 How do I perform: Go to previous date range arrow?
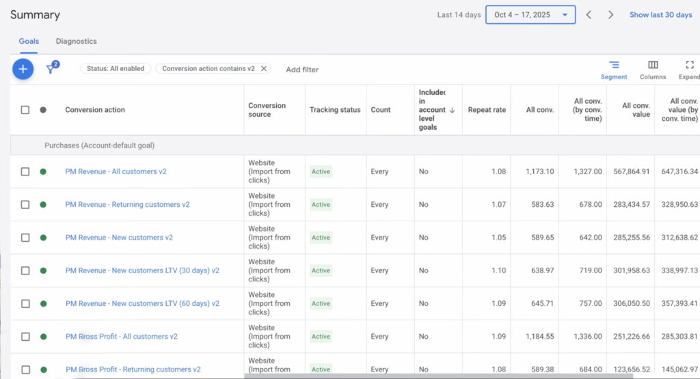coord(589,15)
